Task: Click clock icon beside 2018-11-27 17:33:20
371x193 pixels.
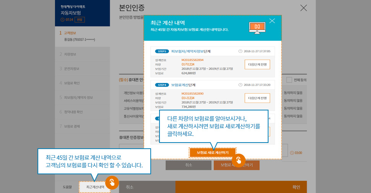Action: click(x=241, y=85)
